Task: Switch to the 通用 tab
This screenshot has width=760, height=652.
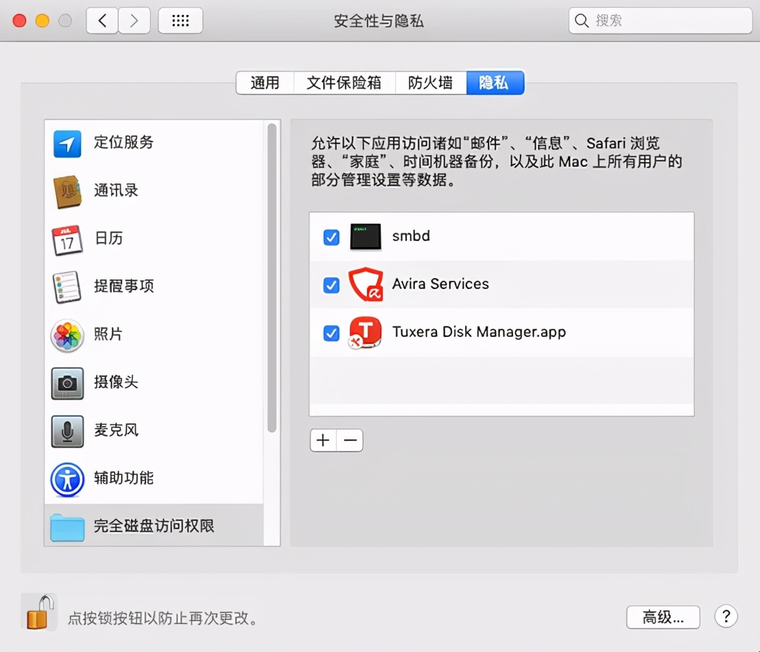Action: click(x=265, y=83)
